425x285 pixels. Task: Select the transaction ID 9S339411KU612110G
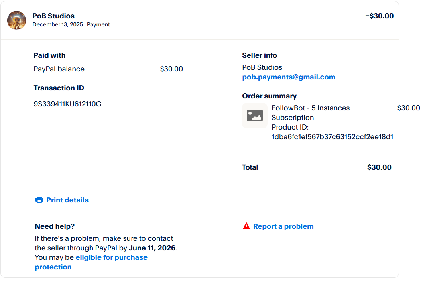(67, 104)
